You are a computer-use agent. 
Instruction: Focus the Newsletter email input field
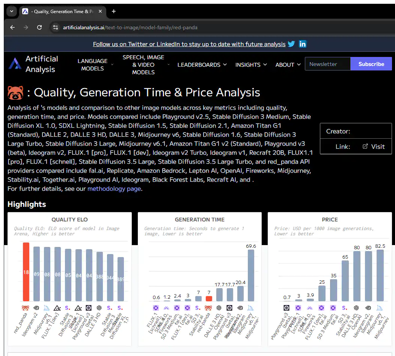click(327, 64)
